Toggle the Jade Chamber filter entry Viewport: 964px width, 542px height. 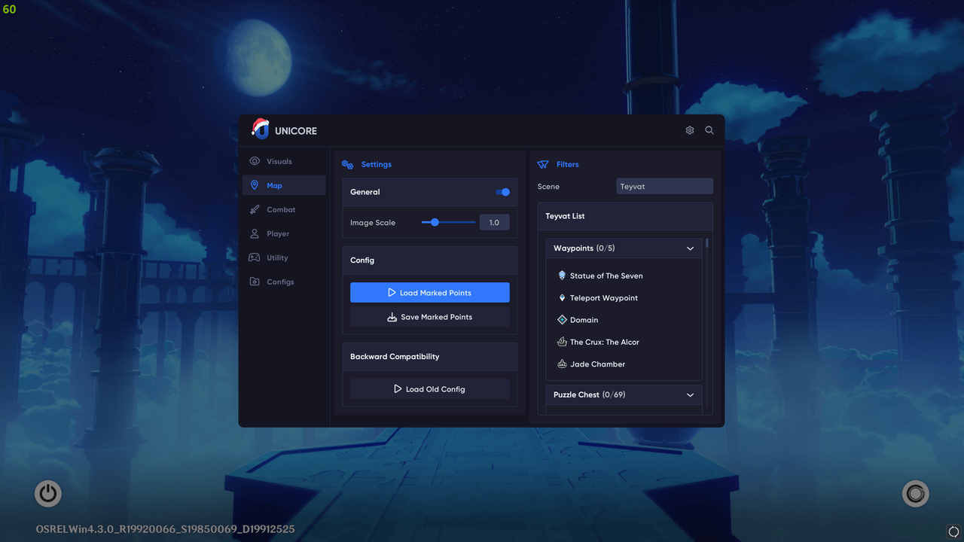pos(562,364)
